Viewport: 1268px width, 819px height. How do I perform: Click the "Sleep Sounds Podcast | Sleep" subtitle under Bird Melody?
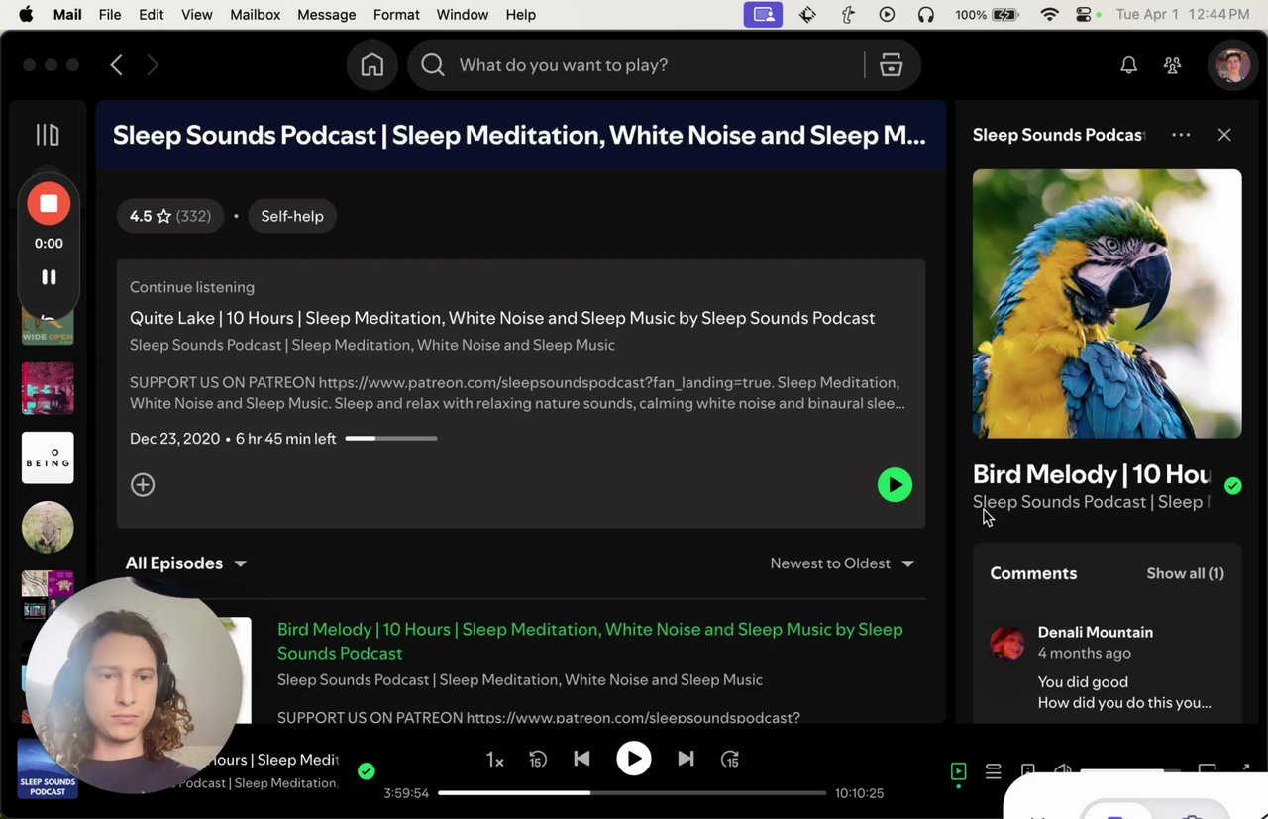click(x=1090, y=502)
